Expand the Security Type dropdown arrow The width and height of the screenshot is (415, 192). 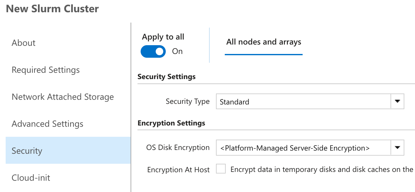click(x=397, y=102)
